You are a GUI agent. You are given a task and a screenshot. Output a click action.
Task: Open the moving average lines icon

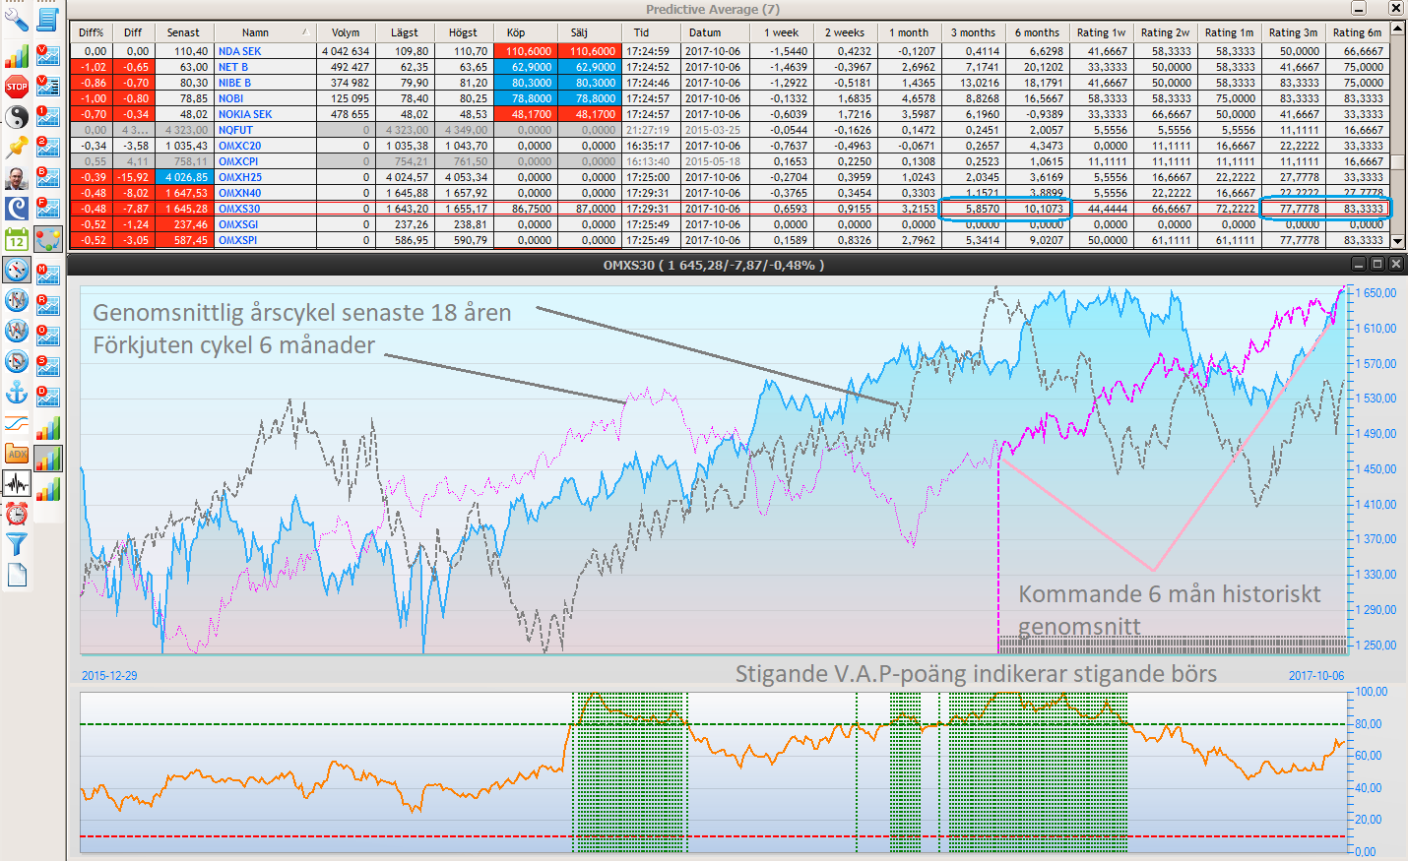pos(17,423)
